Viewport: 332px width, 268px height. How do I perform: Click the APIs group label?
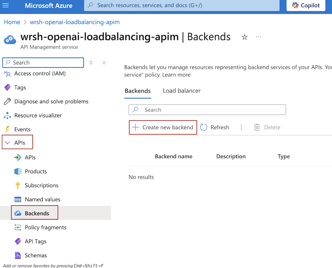(20, 142)
